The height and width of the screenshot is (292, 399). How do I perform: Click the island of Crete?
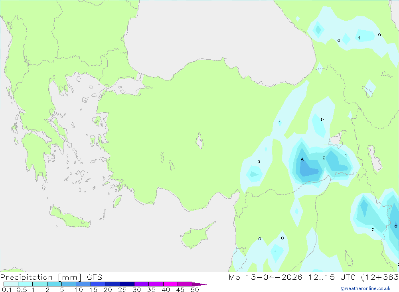point(70,217)
